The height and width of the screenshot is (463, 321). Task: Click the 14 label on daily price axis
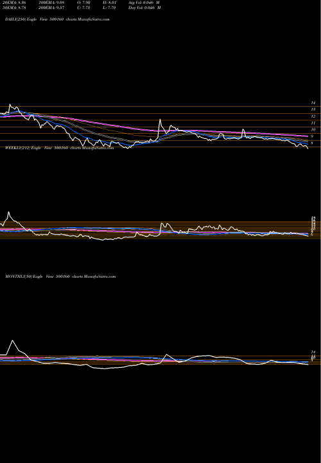313,103
